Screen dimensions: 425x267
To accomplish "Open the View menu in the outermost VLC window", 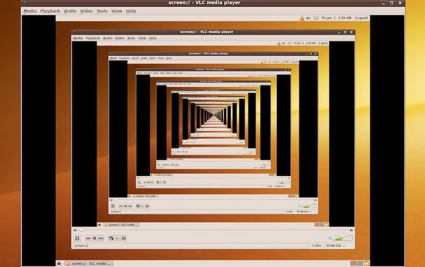I will click(x=117, y=11).
